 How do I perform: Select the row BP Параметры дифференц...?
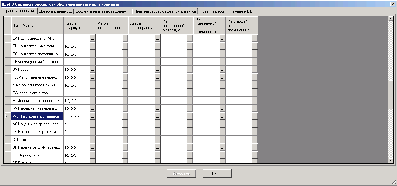(37, 147)
